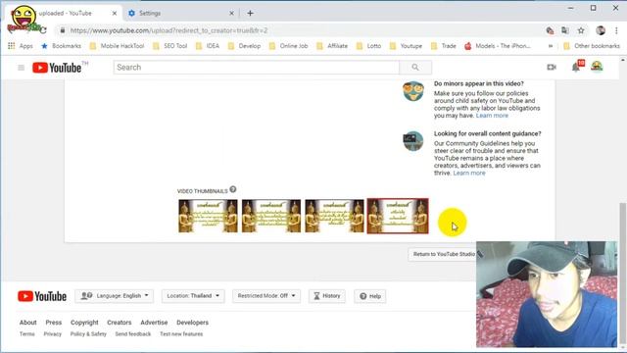The height and width of the screenshot is (353, 627).
Task: Select the first video thumbnail
Action: (208, 216)
